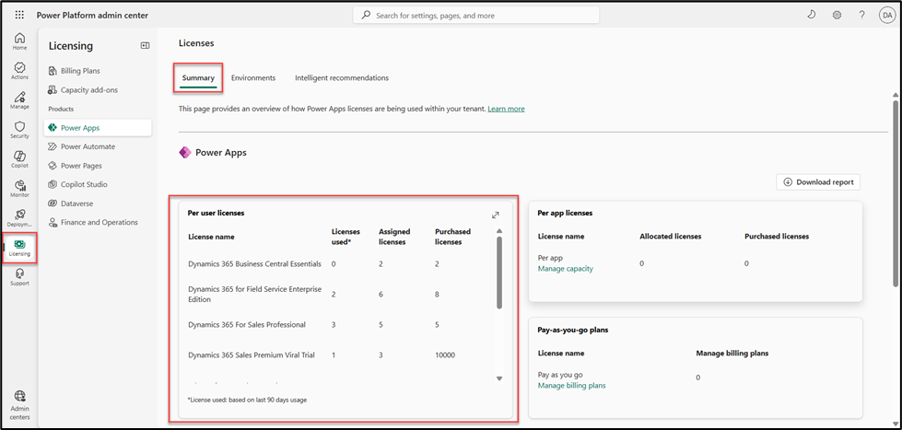The width and height of the screenshot is (902, 430).
Task: Open the Intelligent recommendations tab
Action: (341, 78)
